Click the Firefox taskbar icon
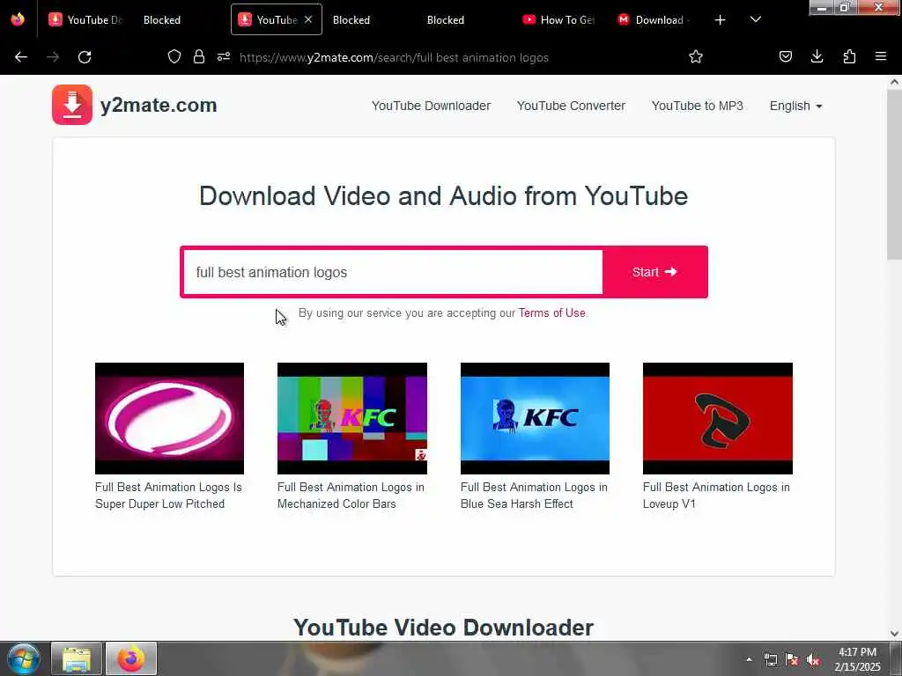 (x=131, y=658)
